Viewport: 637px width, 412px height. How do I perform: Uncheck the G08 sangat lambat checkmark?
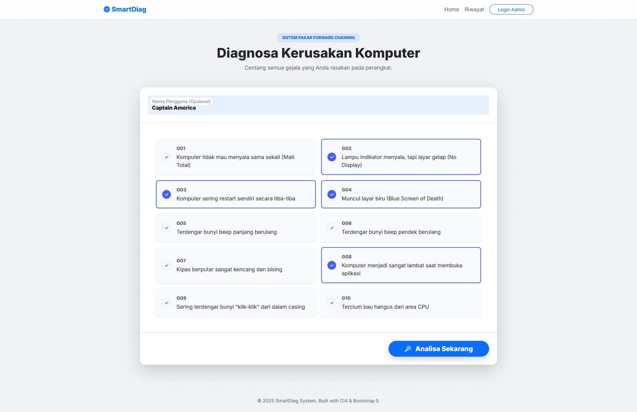[332, 265]
